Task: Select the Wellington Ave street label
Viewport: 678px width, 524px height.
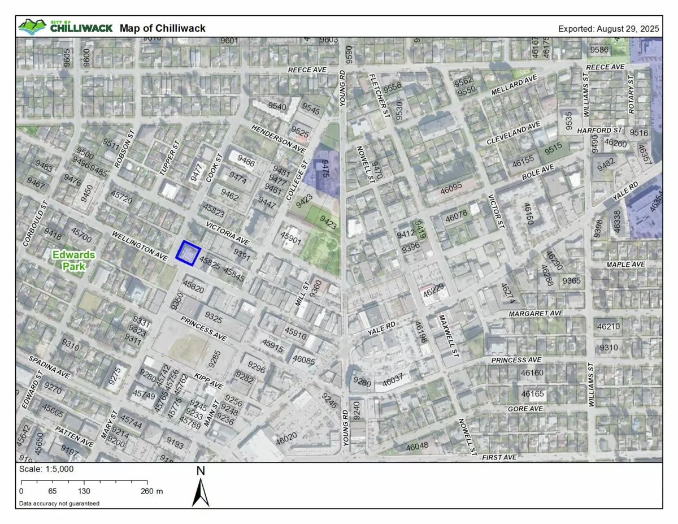Action: (140, 246)
